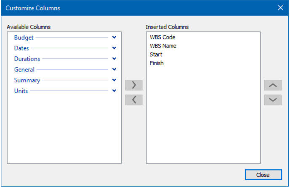
Task: Expand the Durations group chevron
Action: [x=114, y=59]
